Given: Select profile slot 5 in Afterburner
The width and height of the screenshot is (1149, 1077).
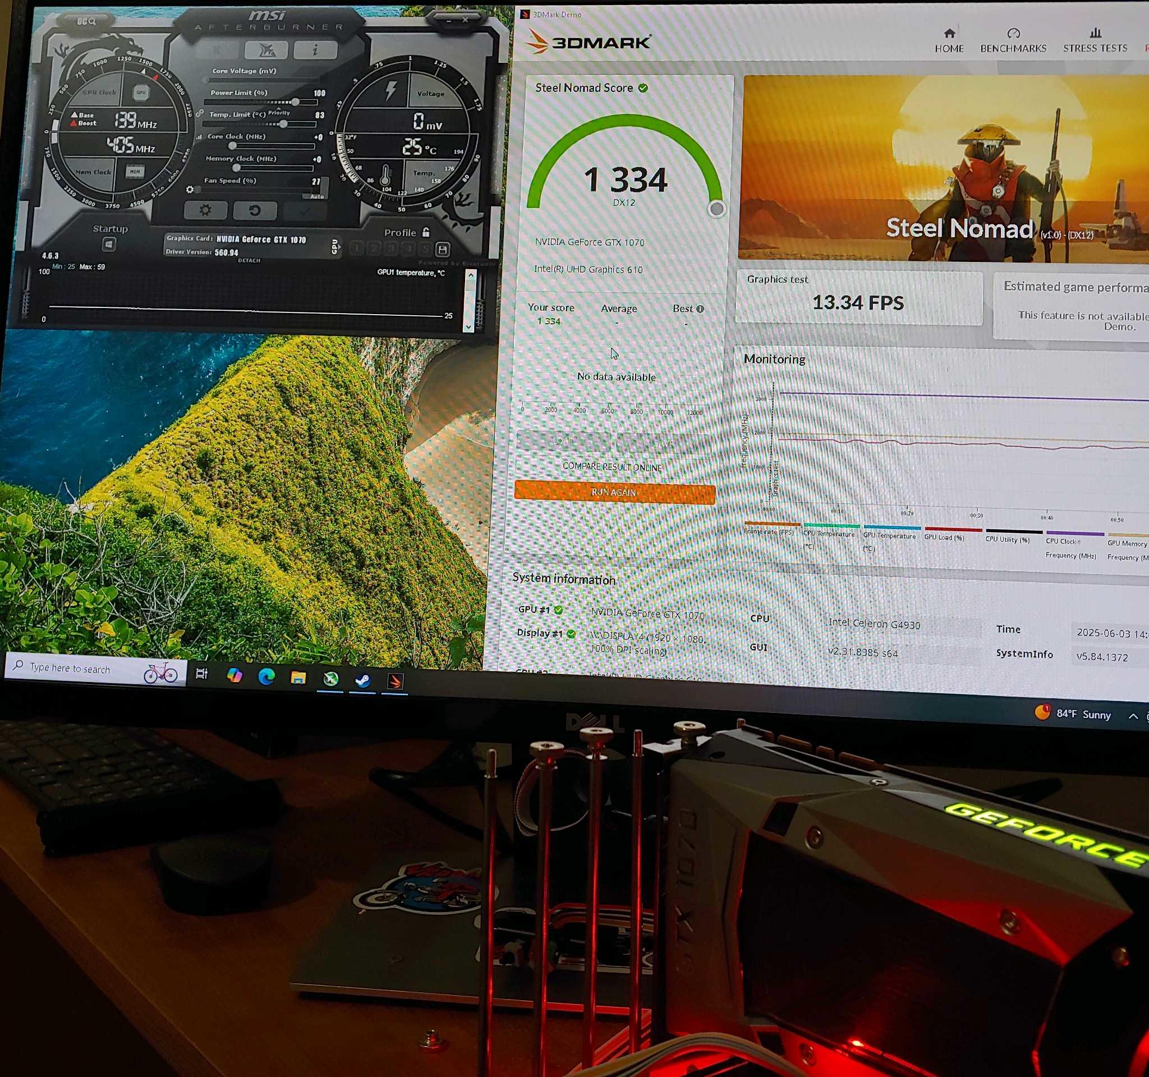Looking at the screenshot, I should (425, 249).
